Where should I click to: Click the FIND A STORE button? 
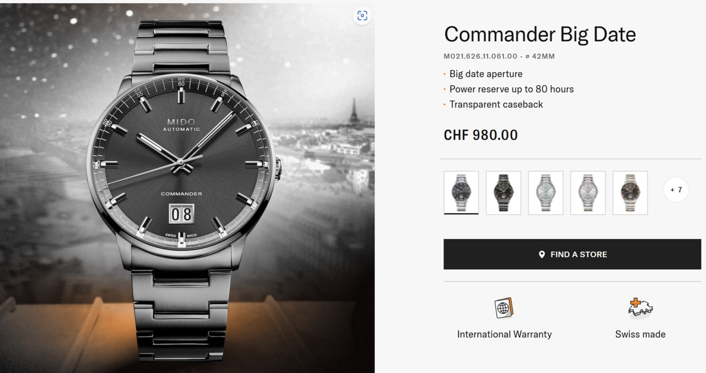point(572,255)
